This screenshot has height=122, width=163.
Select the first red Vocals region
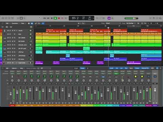pos(56,30)
